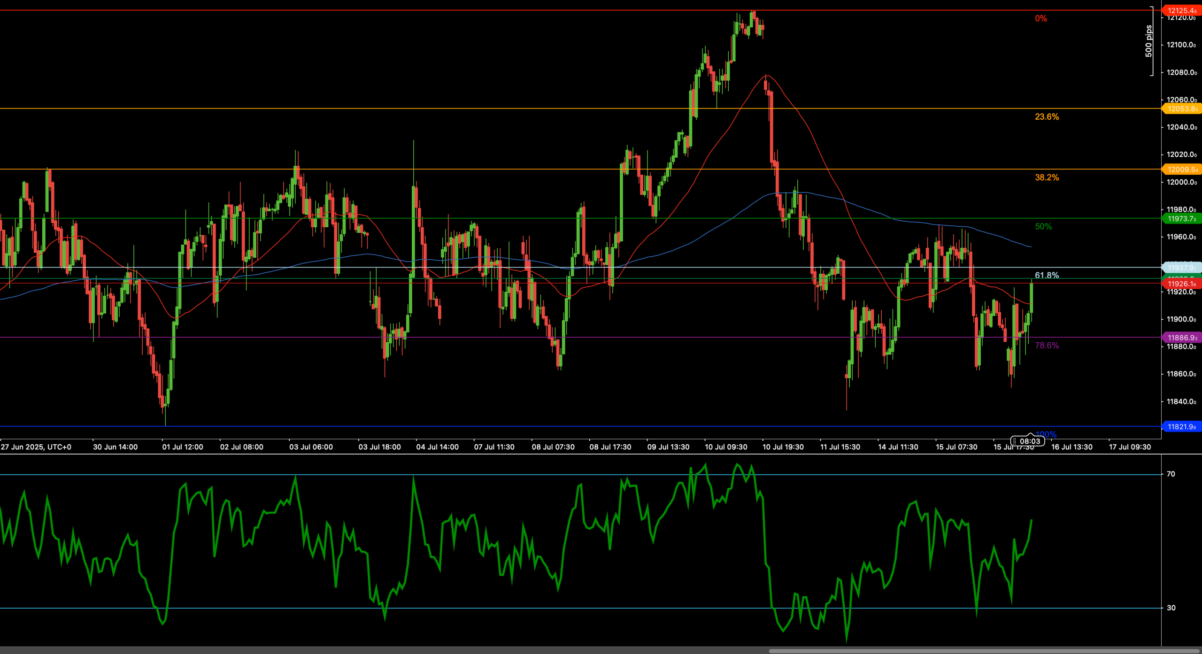Select the light blue 11937.9 price tag

coord(1181,268)
